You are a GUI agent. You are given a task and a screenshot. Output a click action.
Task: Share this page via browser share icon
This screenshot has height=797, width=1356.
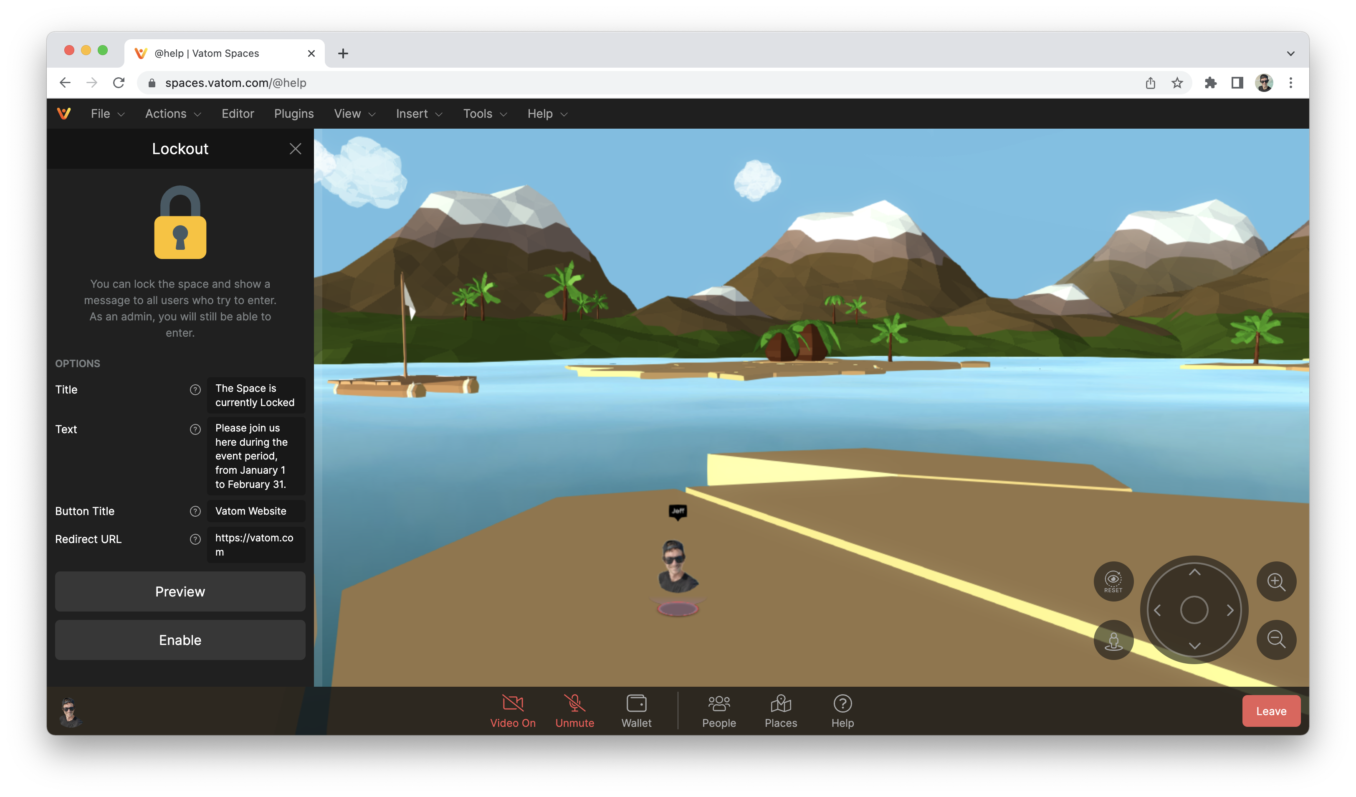click(x=1150, y=83)
